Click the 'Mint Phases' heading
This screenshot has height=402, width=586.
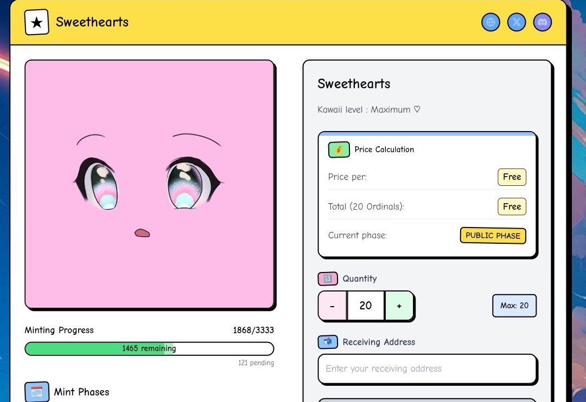pyautogui.click(x=81, y=392)
